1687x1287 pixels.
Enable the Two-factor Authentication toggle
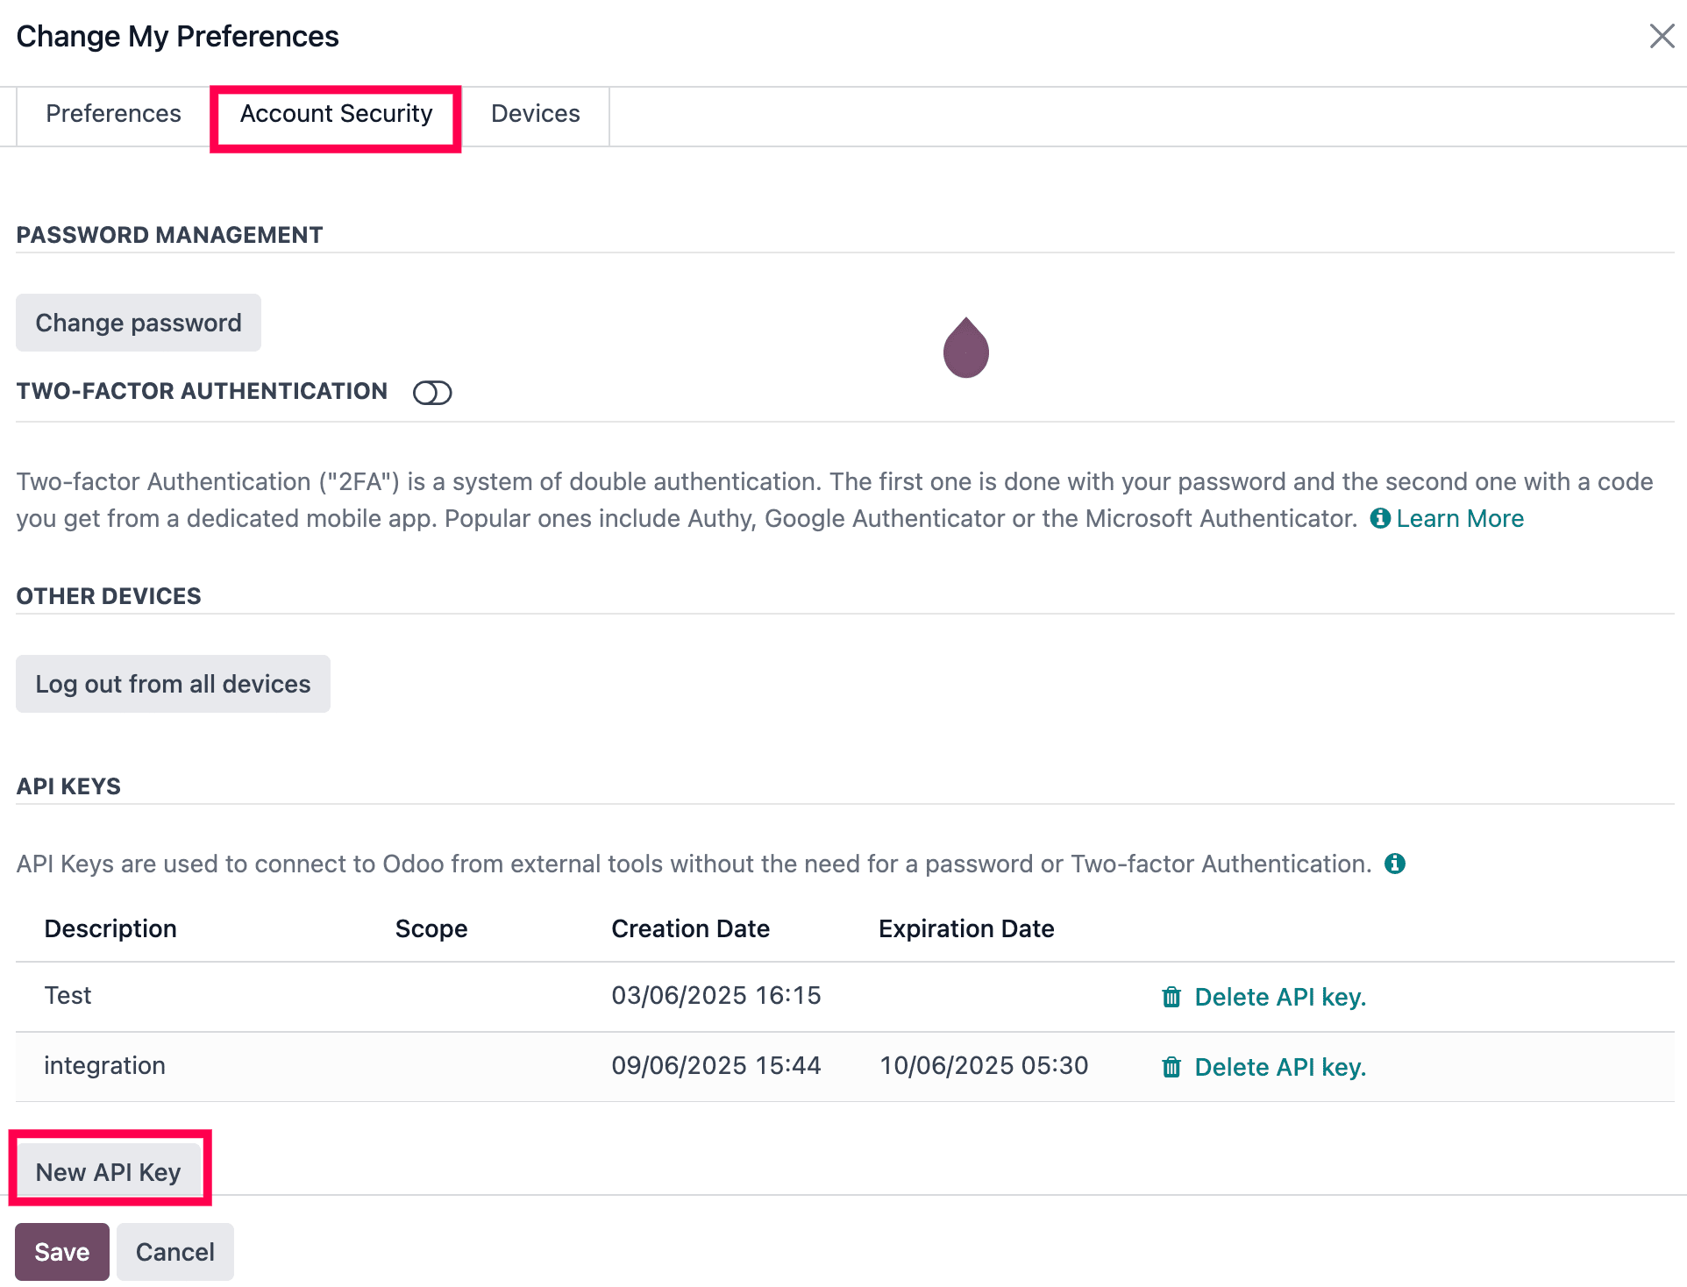[432, 393]
